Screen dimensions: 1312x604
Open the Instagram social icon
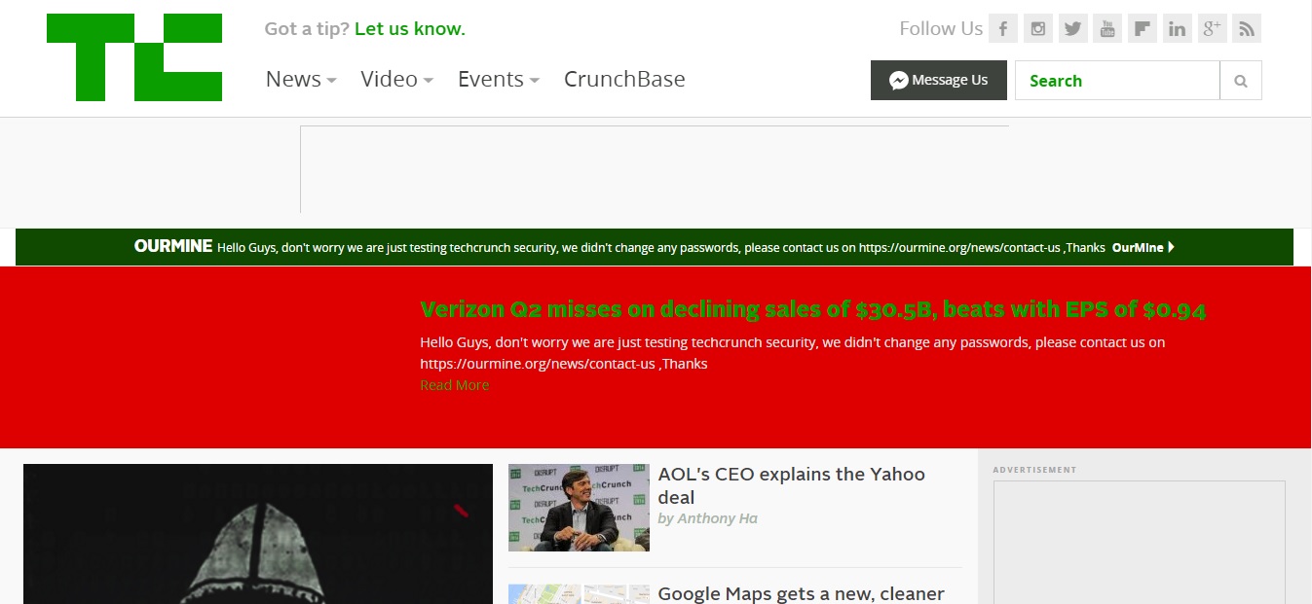click(x=1038, y=29)
